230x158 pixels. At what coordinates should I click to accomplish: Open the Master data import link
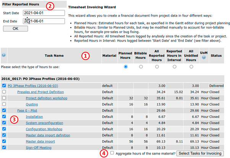point(40,141)
